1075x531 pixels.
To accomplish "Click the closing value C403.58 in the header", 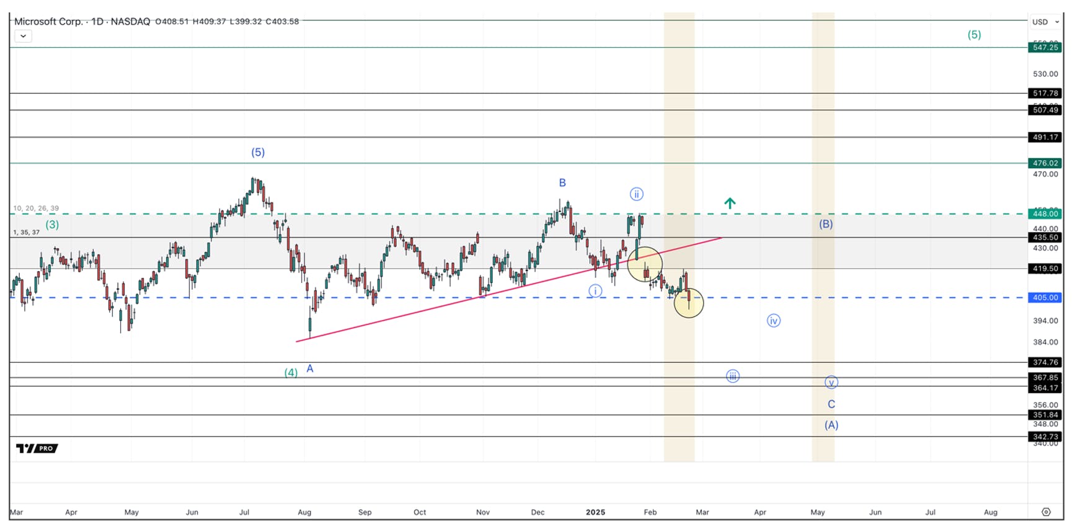I will click(x=282, y=21).
